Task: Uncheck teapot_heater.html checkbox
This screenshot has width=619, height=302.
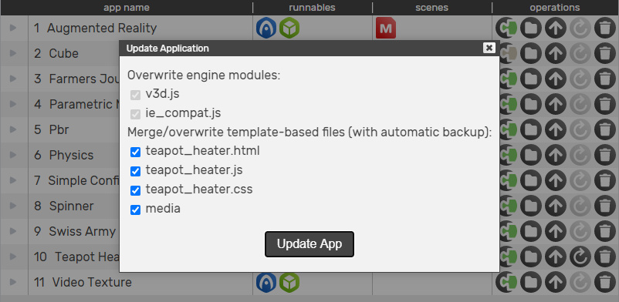Action: pyautogui.click(x=135, y=153)
